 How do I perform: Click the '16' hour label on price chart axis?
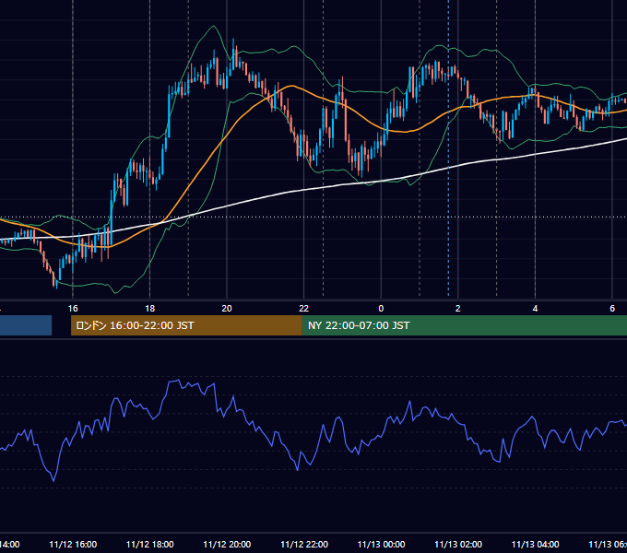pyautogui.click(x=73, y=309)
